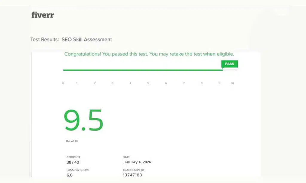Screen dimensions: 306x183
Task: Click the number 0 on the scale
Action: click(63, 83)
